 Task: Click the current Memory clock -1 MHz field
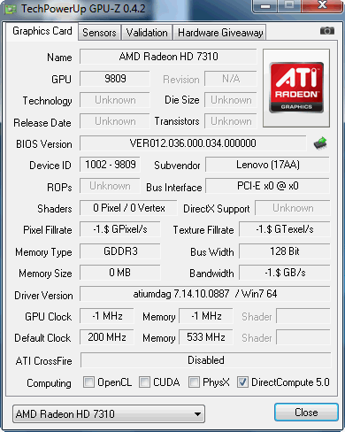pyautogui.click(x=206, y=316)
